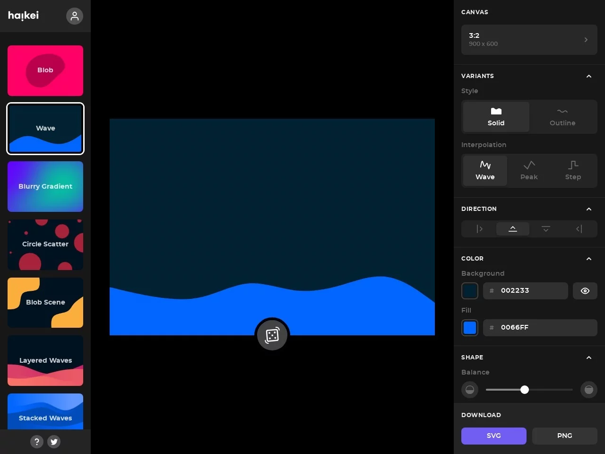Switch style to Outline

562,116
